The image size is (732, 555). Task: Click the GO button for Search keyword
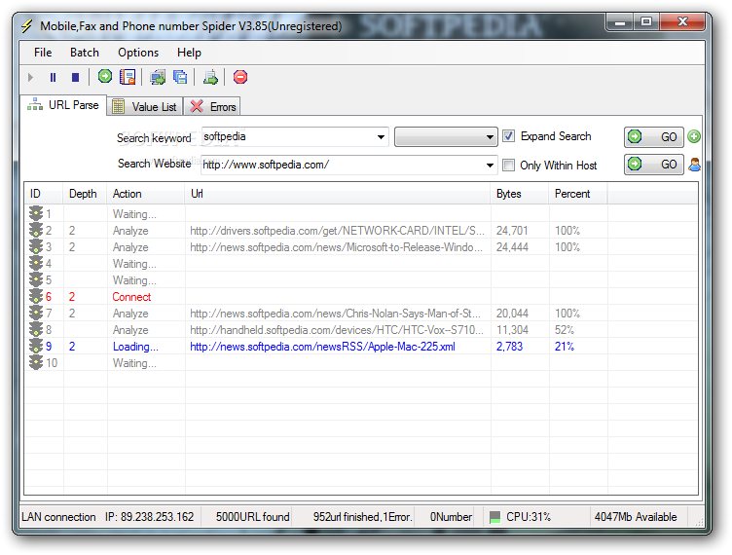pyautogui.click(x=654, y=137)
